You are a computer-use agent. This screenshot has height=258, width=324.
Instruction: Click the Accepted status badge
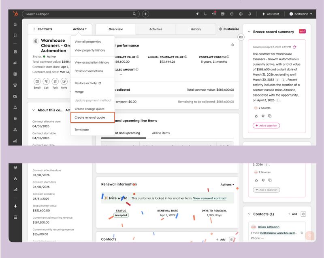(x=121, y=215)
